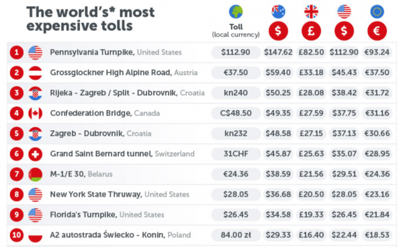
Task: Click the Switzerland flag beside Grand Saint Bernard
Action: pos(35,154)
